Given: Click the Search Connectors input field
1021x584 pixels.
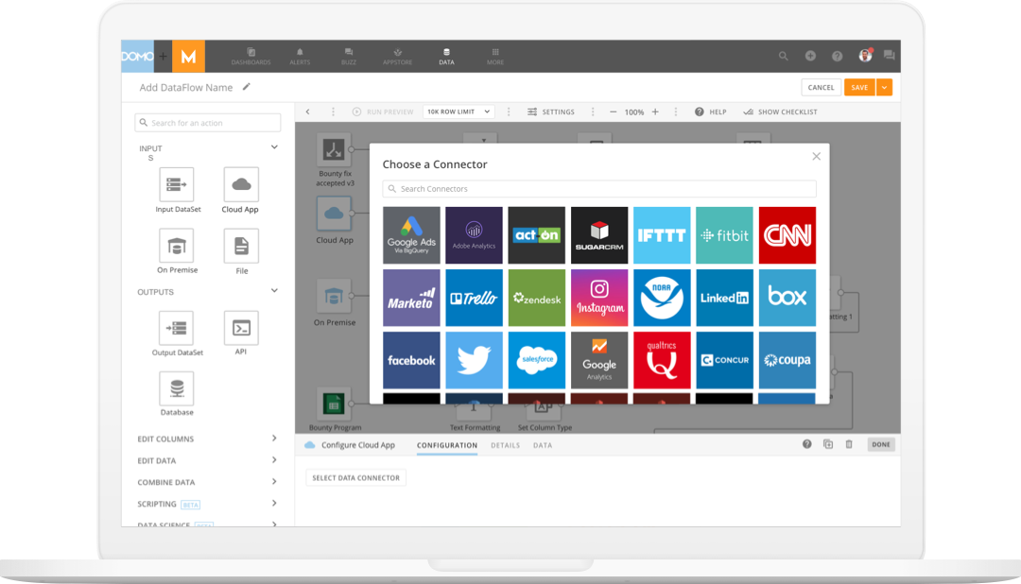Looking at the screenshot, I should coord(599,189).
